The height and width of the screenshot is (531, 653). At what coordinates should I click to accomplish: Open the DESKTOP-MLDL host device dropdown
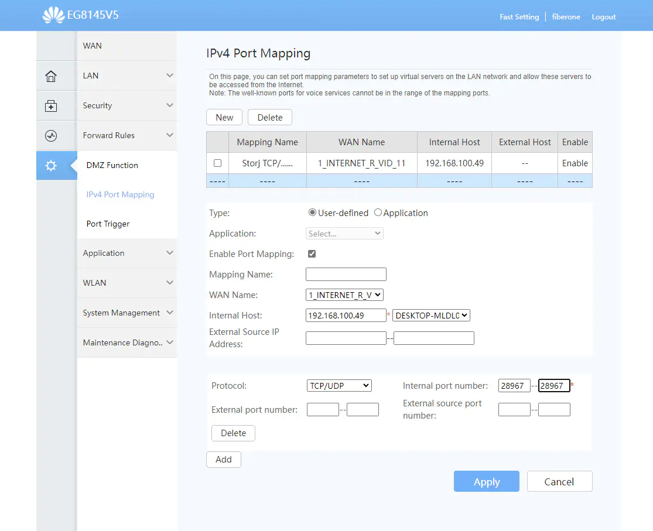click(431, 316)
